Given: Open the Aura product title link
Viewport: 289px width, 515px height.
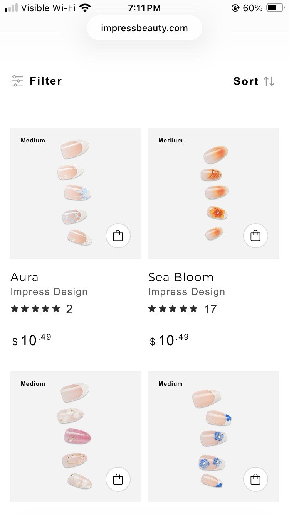Looking at the screenshot, I should point(24,277).
